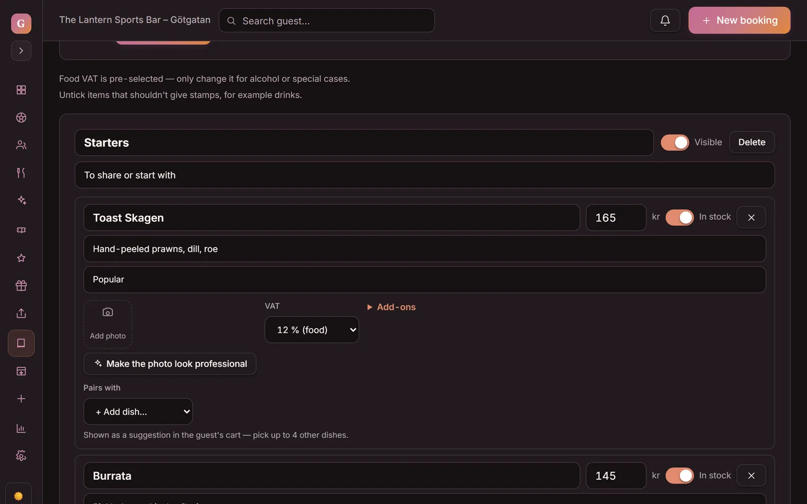Open the dashboard grid icon
Image resolution: width=807 pixels, height=504 pixels.
tap(21, 90)
